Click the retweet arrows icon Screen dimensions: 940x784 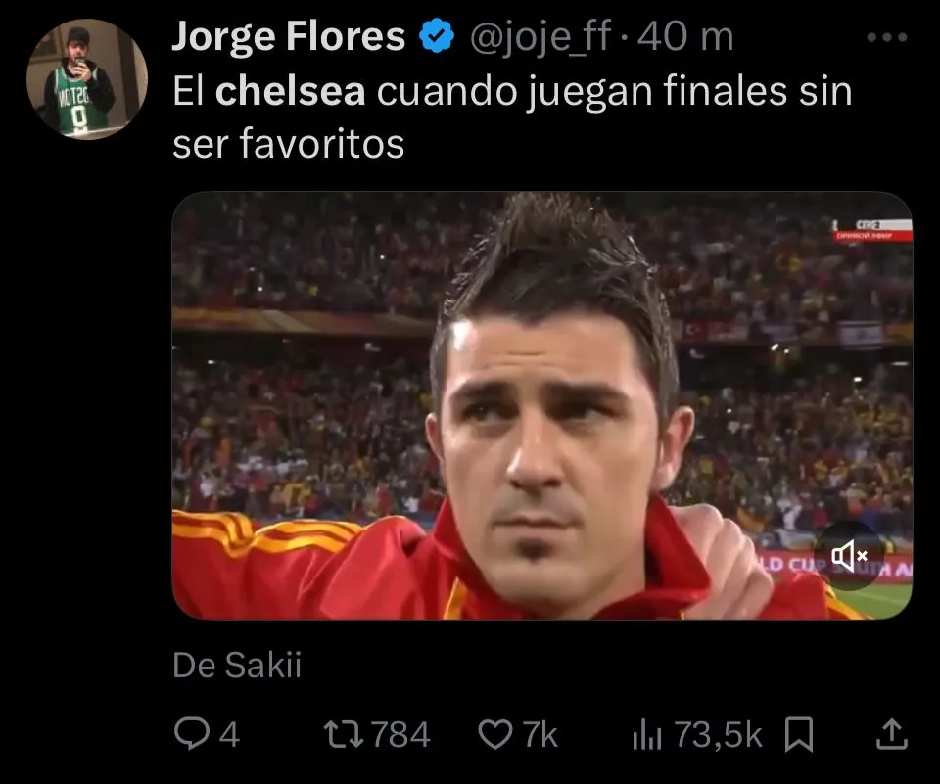tap(344, 734)
